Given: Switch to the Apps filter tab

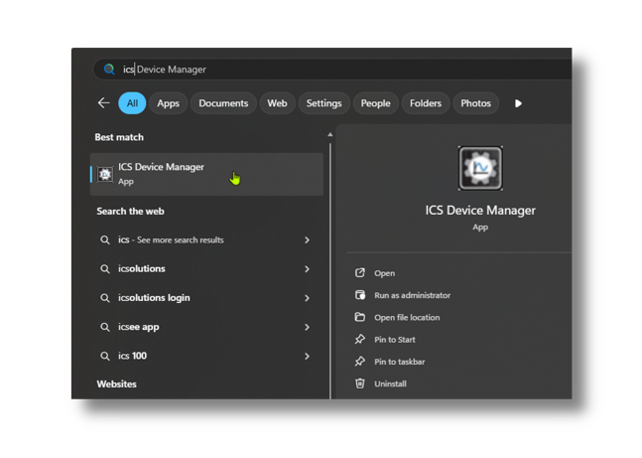Looking at the screenshot, I should tap(168, 103).
